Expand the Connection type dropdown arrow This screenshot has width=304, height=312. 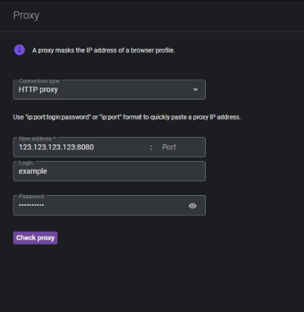click(195, 90)
